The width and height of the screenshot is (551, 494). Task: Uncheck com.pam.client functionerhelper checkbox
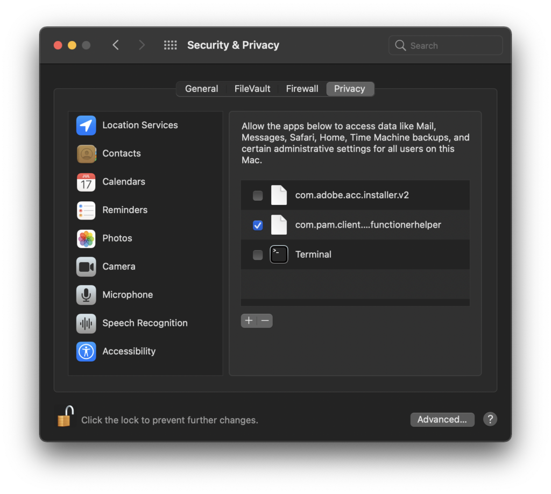point(258,225)
